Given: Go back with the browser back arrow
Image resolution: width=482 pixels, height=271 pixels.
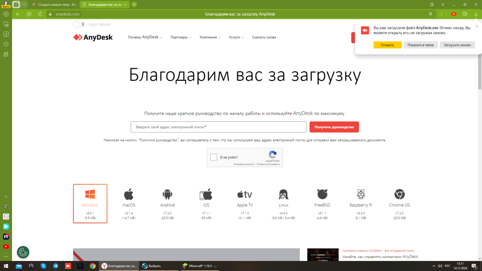Looking at the screenshot, I should coord(18,14).
